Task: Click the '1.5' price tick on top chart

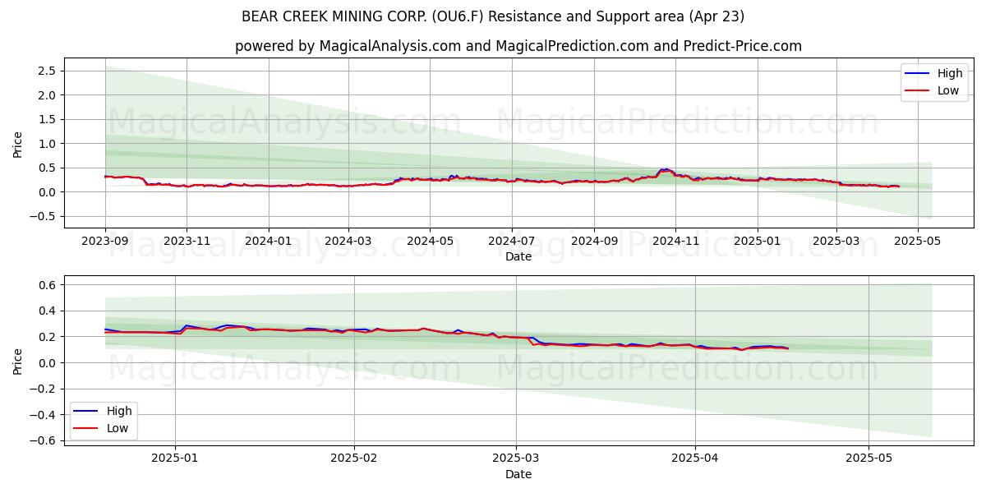Action: tap(46, 119)
